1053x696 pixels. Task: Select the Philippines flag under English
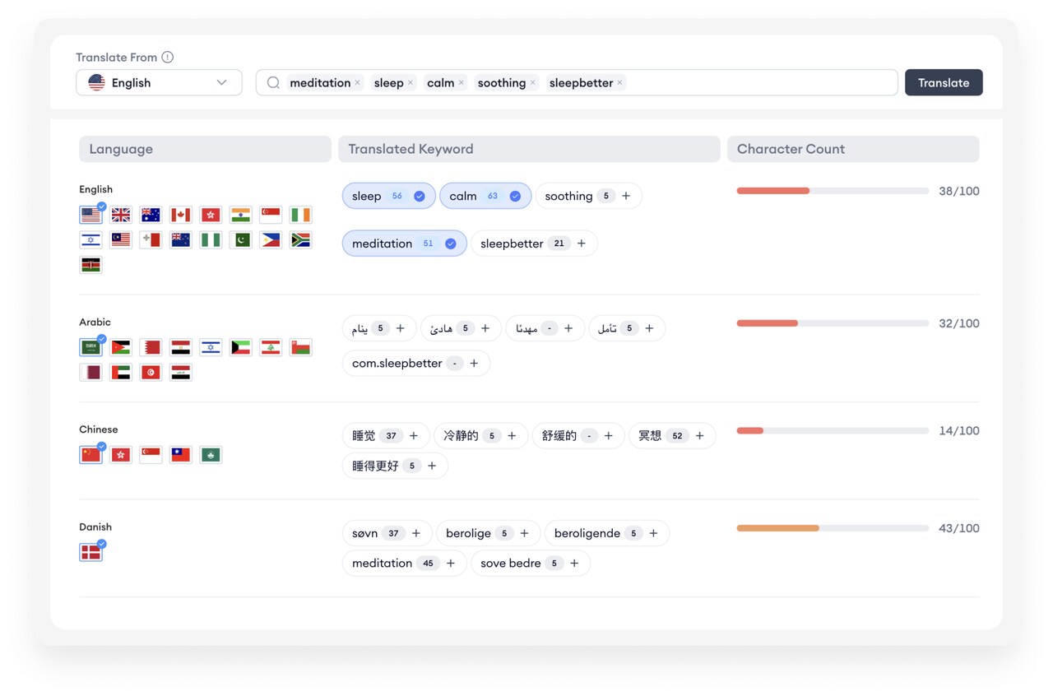(x=271, y=240)
